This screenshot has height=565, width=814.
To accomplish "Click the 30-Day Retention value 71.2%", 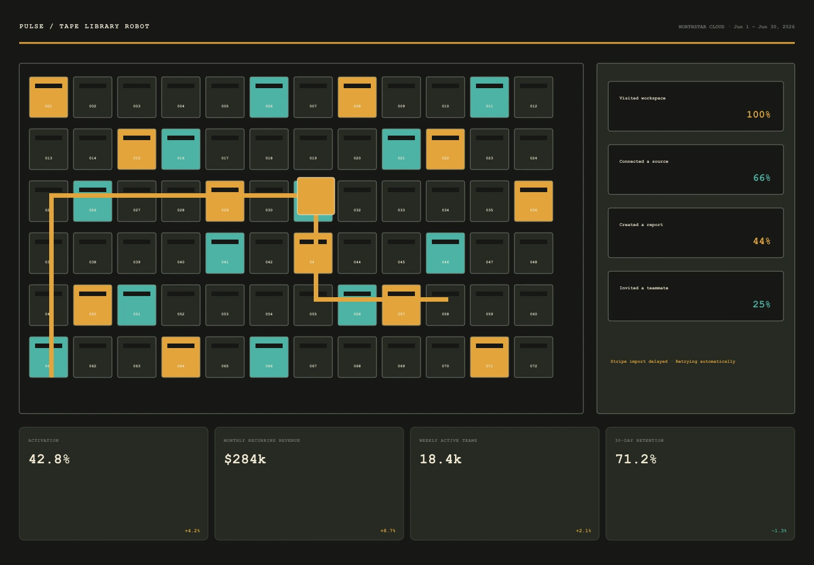I will (636, 459).
